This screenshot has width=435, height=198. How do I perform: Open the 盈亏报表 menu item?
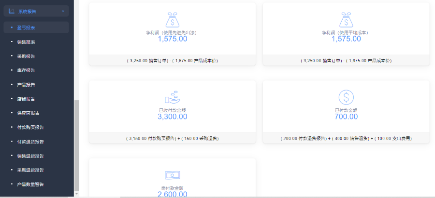coord(36,27)
